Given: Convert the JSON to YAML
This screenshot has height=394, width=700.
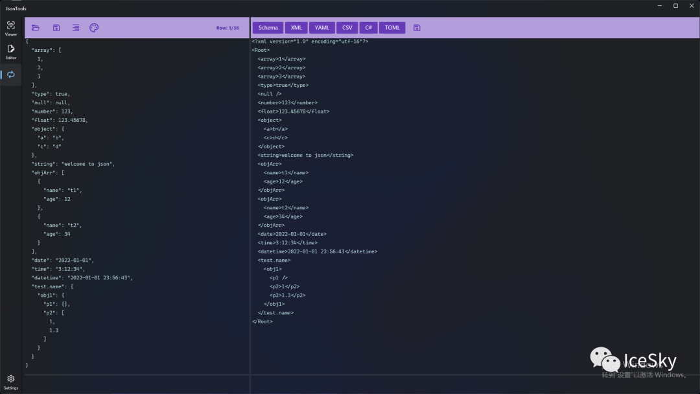Looking at the screenshot, I should 322,28.
